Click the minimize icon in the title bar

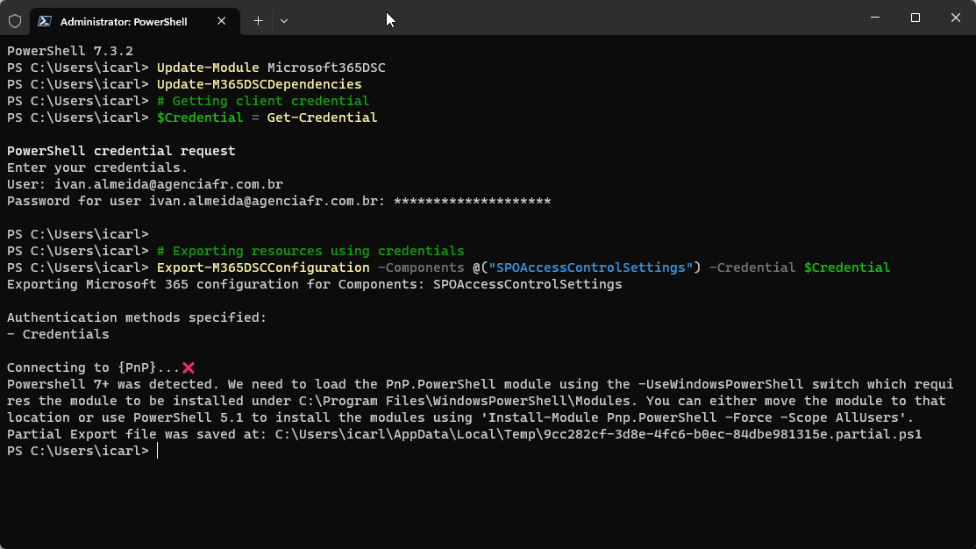click(x=875, y=18)
